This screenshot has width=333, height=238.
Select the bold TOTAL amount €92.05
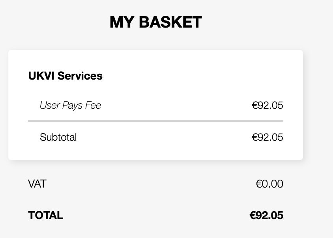pos(266,216)
